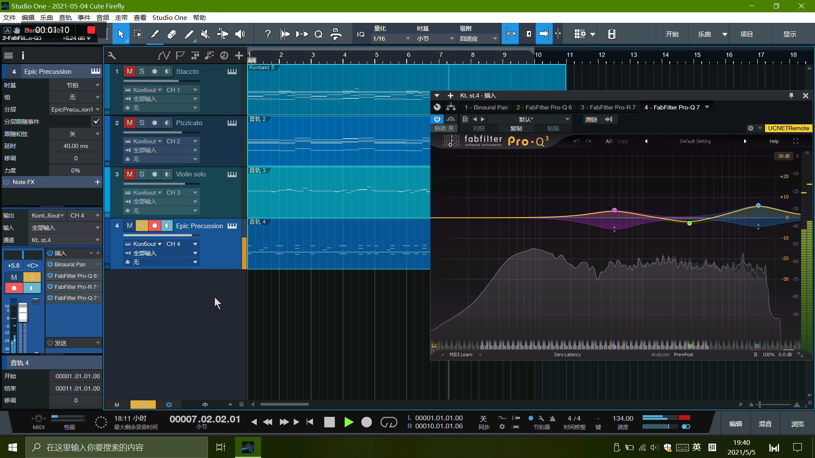815x458 pixels.
Task: Open the marker track flag icon
Action: [180, 56]
